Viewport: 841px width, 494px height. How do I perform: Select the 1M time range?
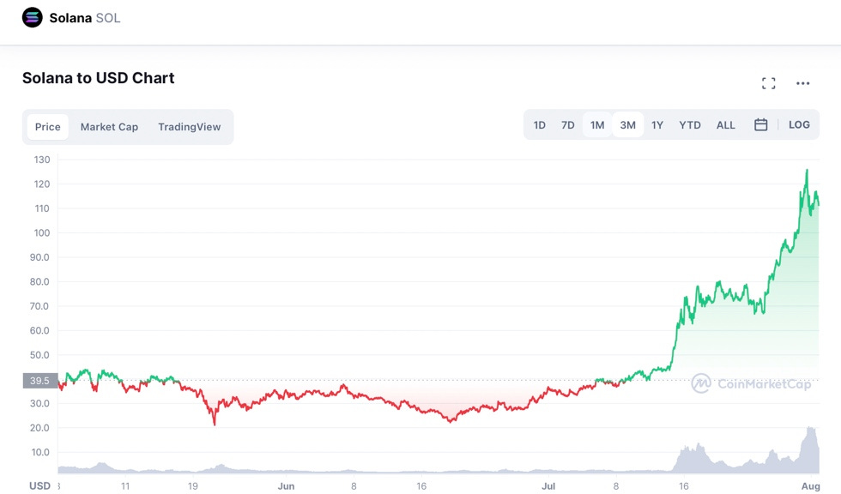tap(597, 125)
